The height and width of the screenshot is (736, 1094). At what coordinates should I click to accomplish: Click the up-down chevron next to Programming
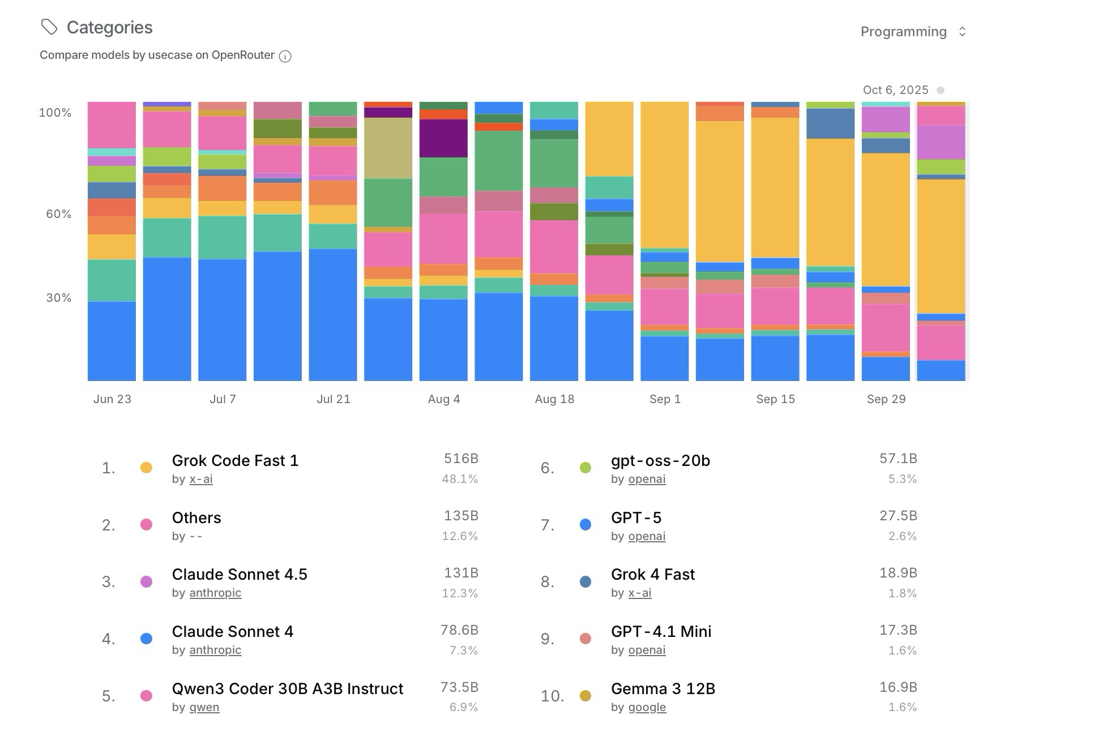[x=962, y=32]
